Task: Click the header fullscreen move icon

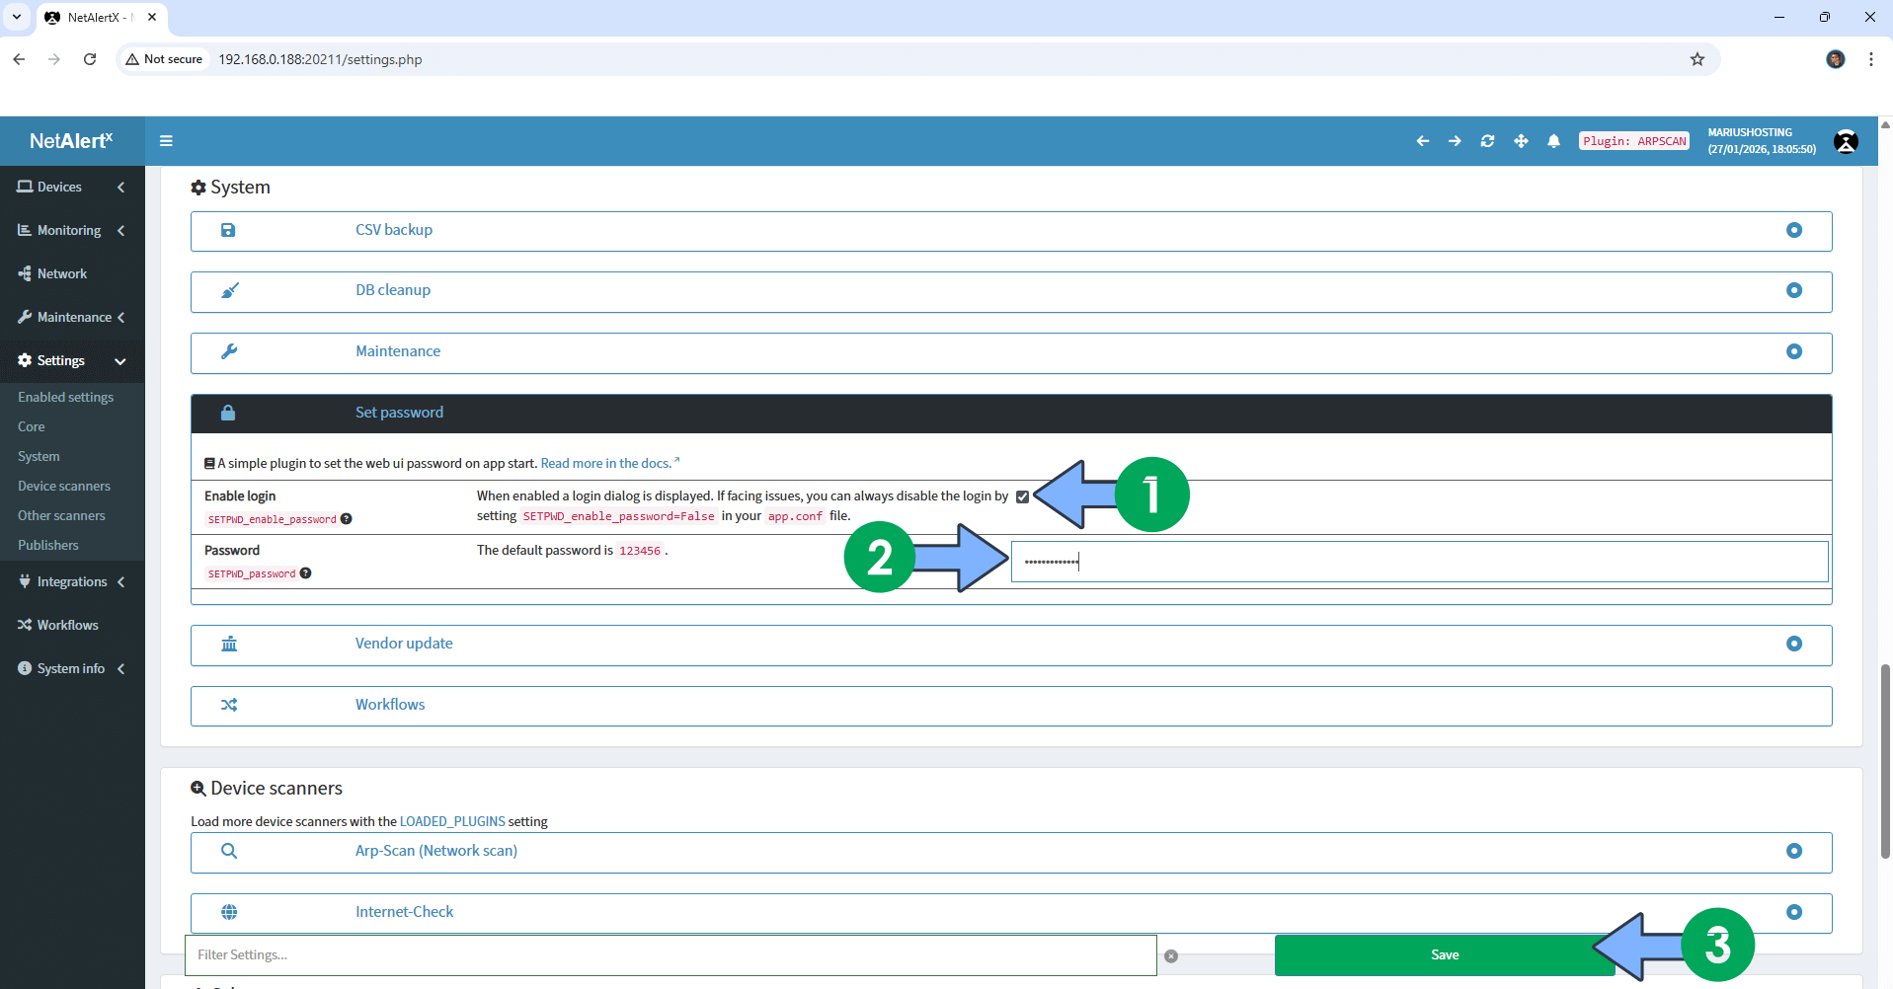Action: [1521, 141]
